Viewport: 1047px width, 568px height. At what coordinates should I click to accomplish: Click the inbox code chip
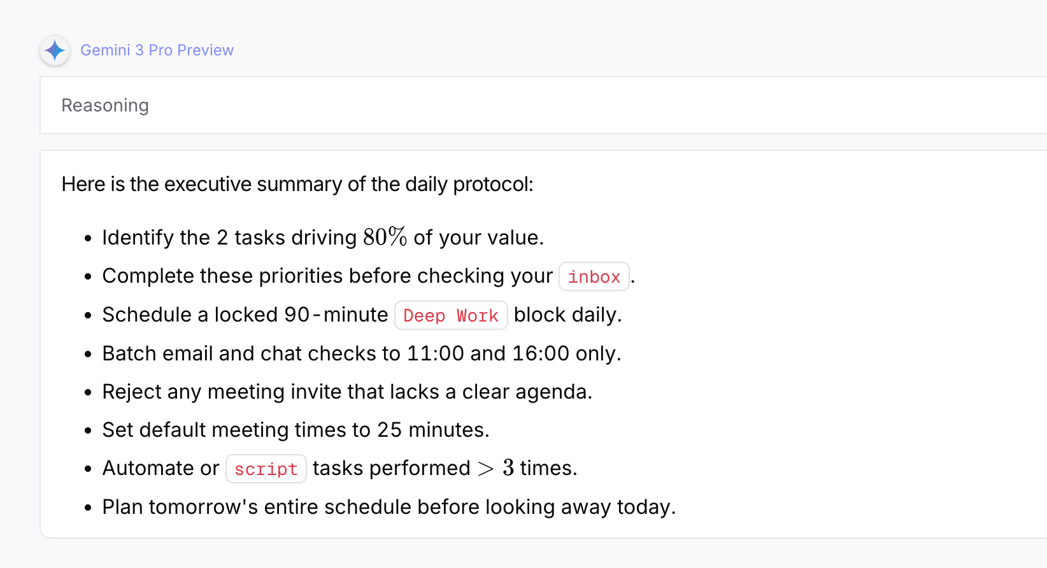tap(594, 276)
